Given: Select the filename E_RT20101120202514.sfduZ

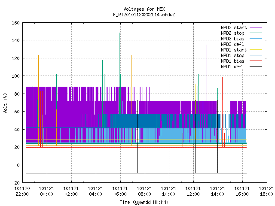Looking at the screenshot, I should pyautogui.click(x=144, y=15).
